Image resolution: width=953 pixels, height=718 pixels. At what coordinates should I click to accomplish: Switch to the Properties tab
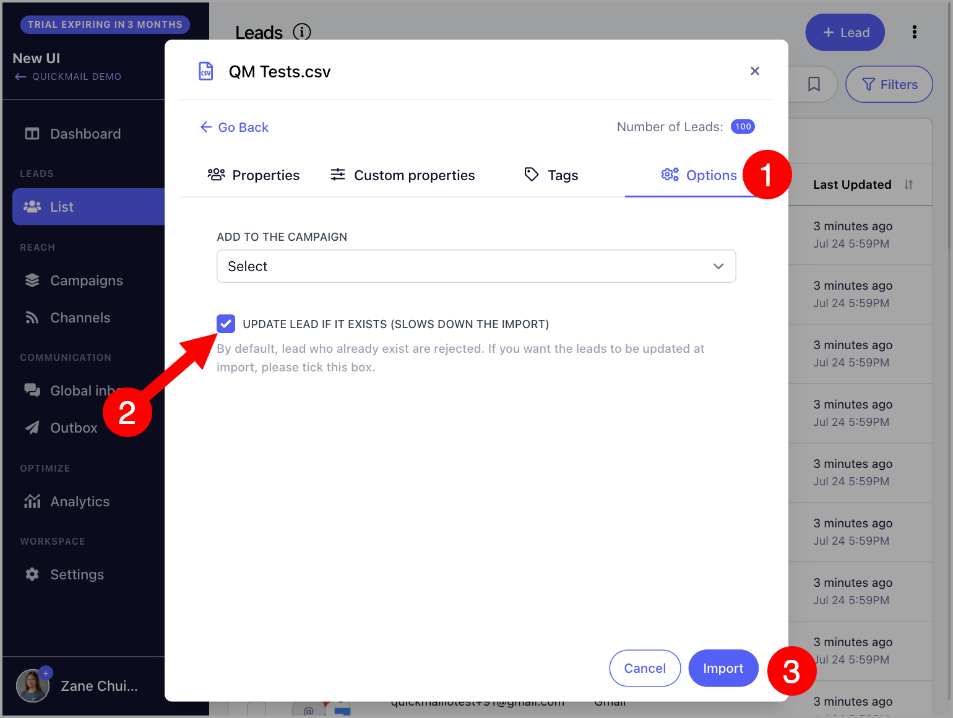[x=254, y=175]
